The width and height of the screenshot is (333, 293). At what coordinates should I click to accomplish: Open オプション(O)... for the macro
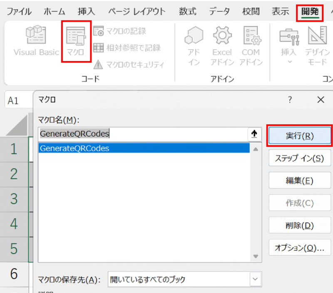(300, 248)
